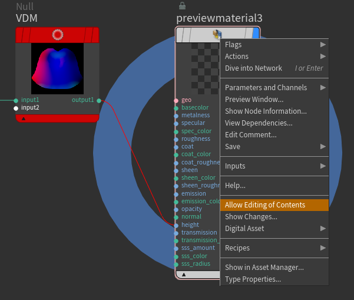The width and height of the screenshot is (354, 300).
Task: Click the geo input connector
Action: (176, 101)
